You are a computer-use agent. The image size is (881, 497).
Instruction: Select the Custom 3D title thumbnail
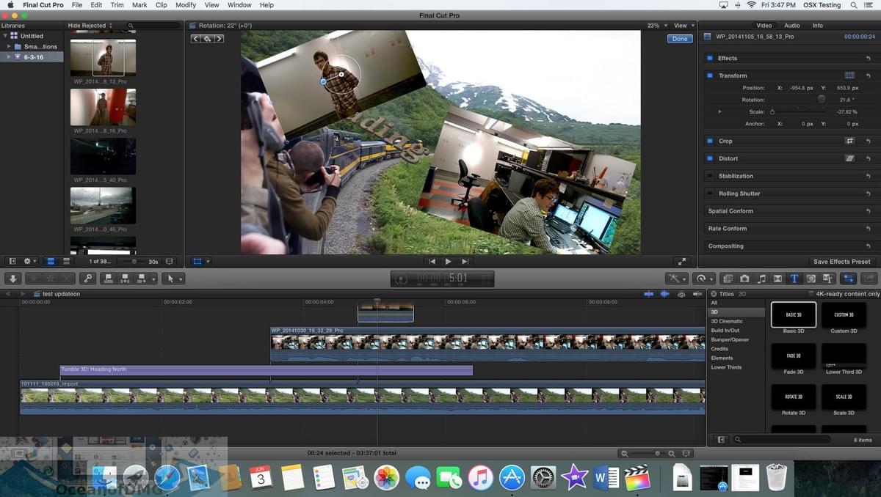point(844,314)
